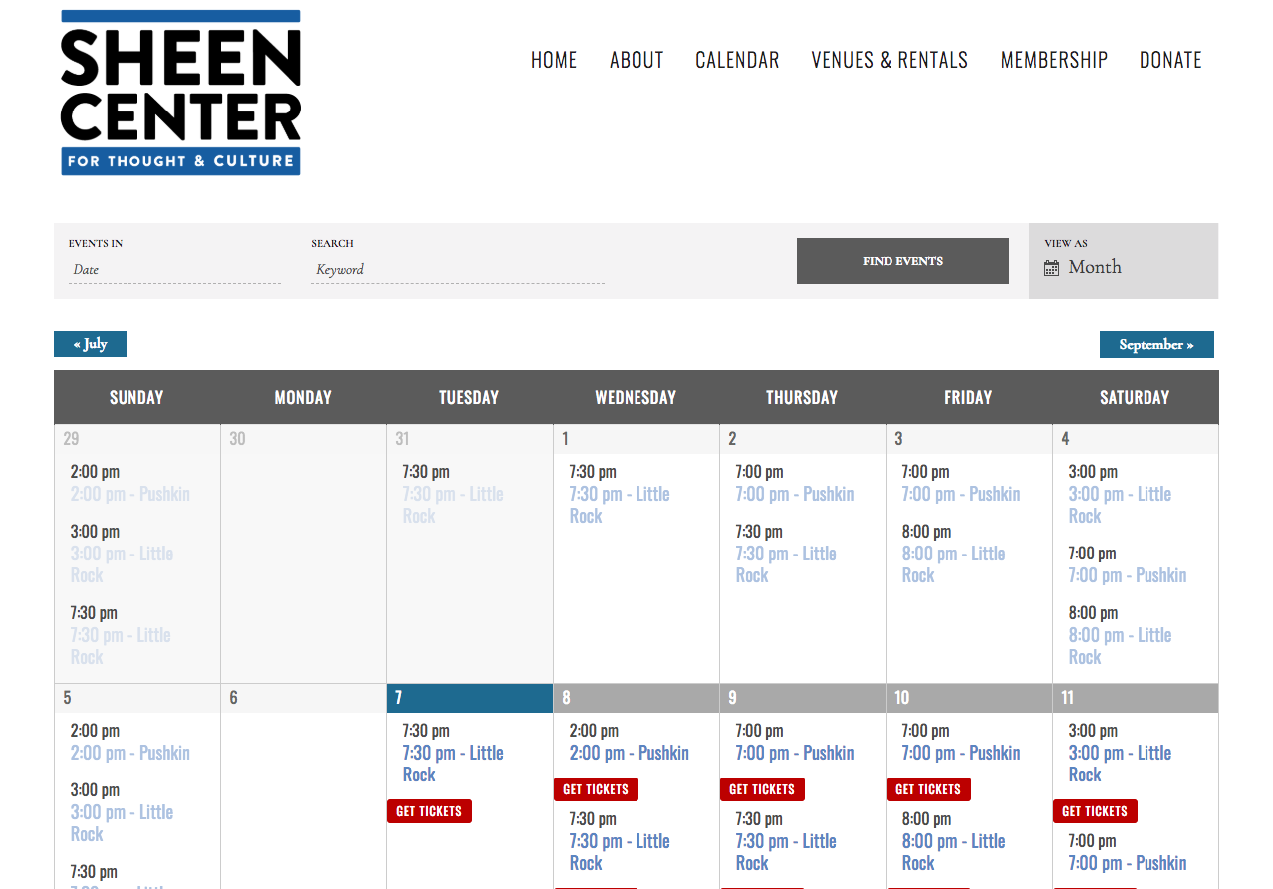The image size is (1273, 889).
Task: Click the Date input field
Action: click(x=174, y=269)
